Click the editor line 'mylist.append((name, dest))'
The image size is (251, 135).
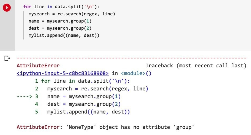(64, 35)
